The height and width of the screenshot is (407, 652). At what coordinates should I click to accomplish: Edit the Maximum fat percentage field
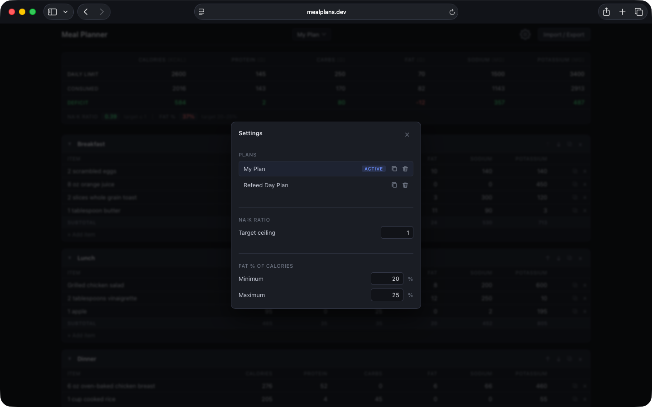point(387,295)
